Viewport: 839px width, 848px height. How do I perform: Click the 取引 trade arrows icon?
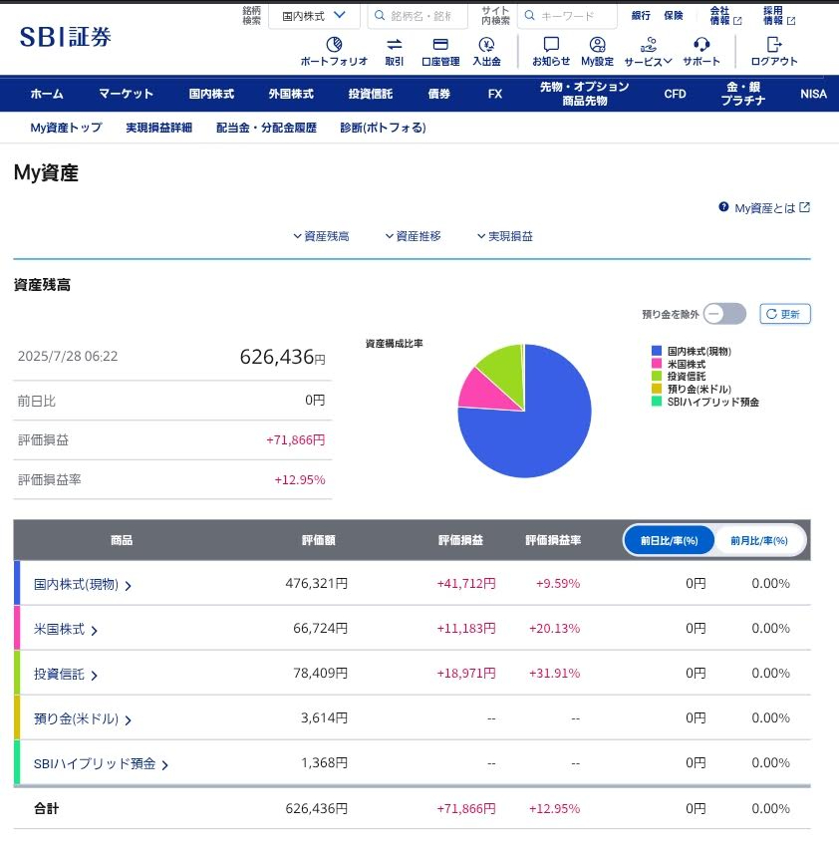(x=395, y=45)
